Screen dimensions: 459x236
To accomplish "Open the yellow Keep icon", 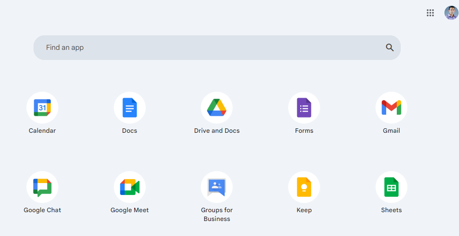I will (304, 187).
